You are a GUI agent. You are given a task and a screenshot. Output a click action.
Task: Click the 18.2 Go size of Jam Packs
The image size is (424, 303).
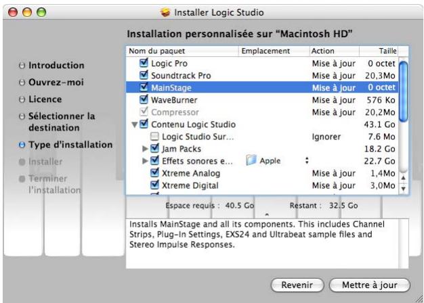(380, 149)
